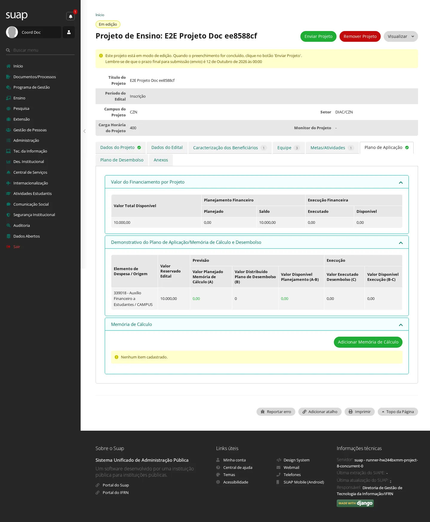Open the Visualizar dropdown
The height and width of the screenshot is (522, 430).
coord(401,36)
